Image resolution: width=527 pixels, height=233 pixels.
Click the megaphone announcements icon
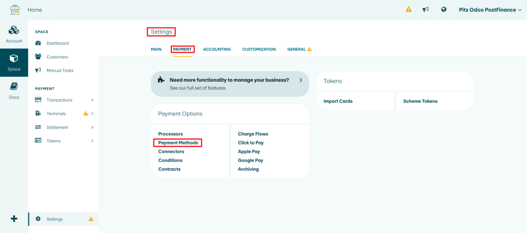[426, 9]
